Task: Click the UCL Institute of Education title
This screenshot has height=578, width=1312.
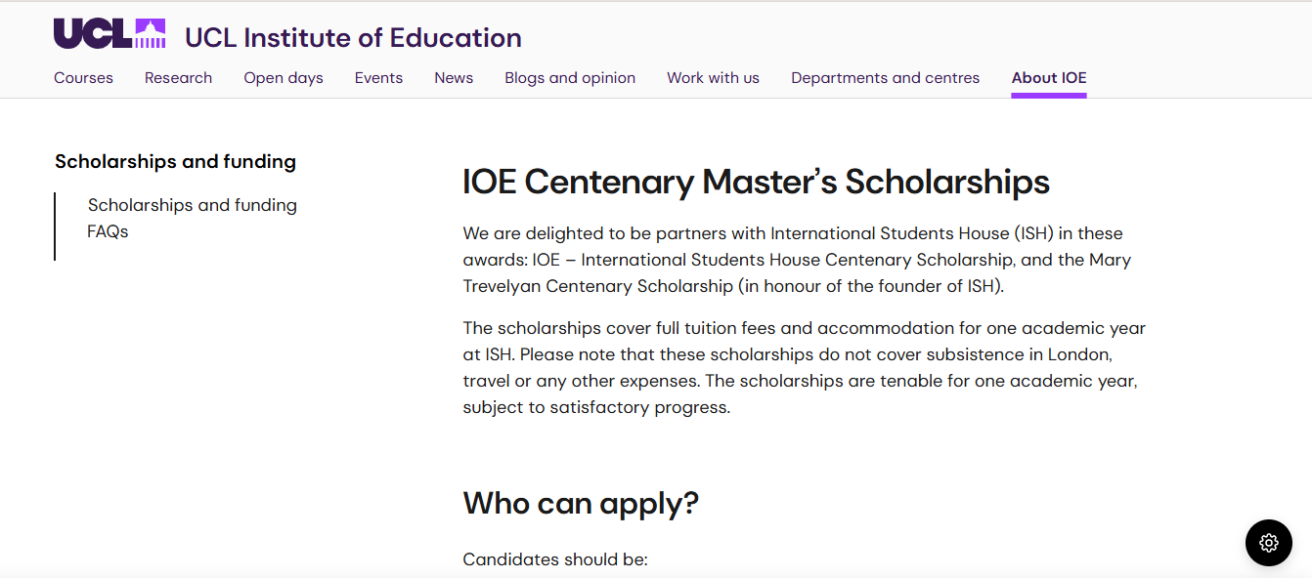Action: [353, 38]
